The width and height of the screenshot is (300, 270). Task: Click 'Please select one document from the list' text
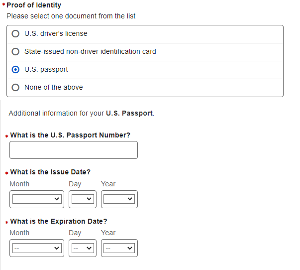click(71, 16)
